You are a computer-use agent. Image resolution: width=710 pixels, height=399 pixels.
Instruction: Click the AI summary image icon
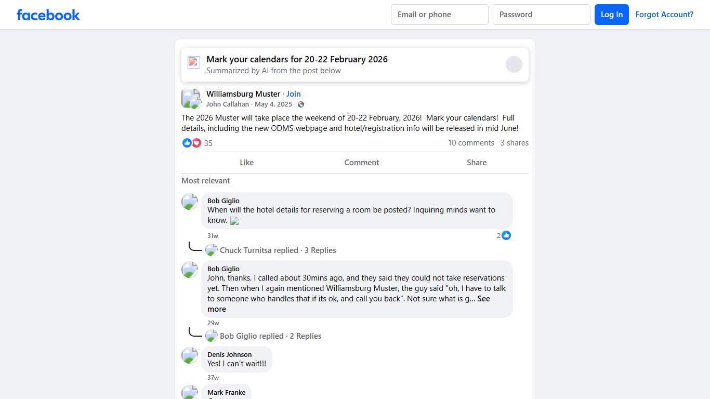194,62
